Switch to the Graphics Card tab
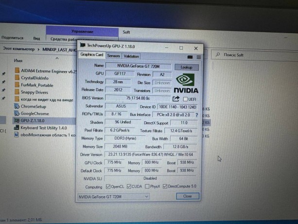This screenshot has width=298, height=224. [92, 55]
